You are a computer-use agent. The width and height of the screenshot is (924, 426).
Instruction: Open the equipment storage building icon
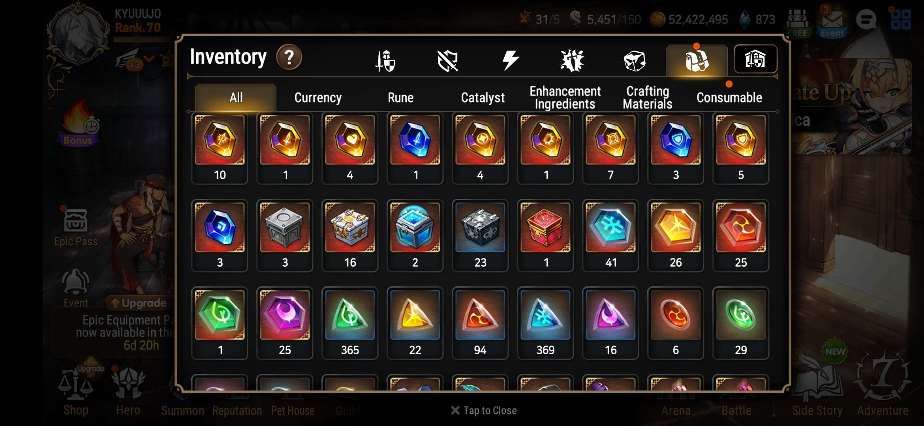point(755,59)
